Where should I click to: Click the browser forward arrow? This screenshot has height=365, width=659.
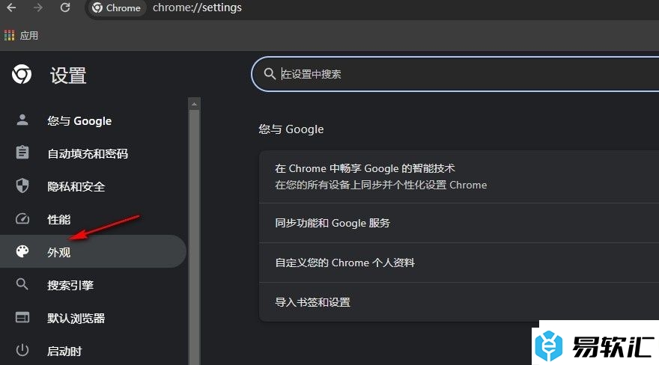[38, 7]
